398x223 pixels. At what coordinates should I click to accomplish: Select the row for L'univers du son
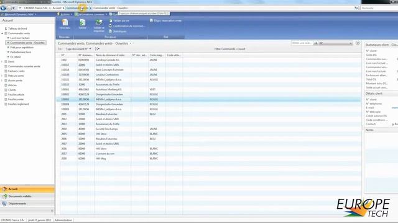click(208, 154)
